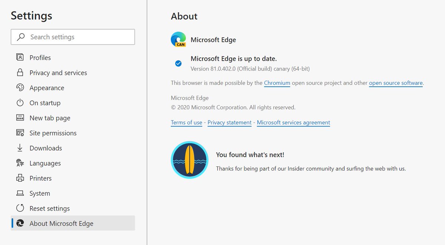Select Languages in sidebar

(73, 163)
